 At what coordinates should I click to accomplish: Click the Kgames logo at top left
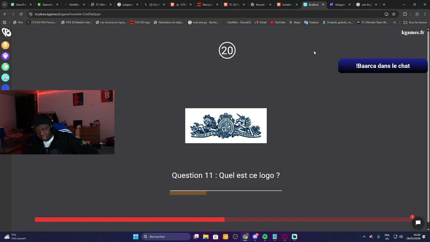point(6,32)
